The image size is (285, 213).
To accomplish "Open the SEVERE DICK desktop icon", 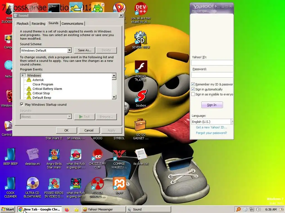I will click(141, 38).
